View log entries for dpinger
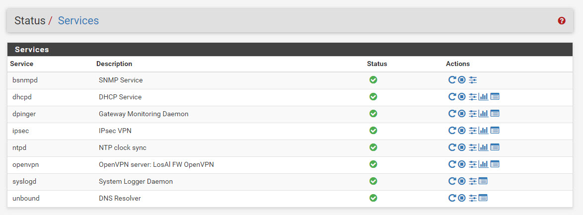The image size is (583, 215). coord(495,113)
